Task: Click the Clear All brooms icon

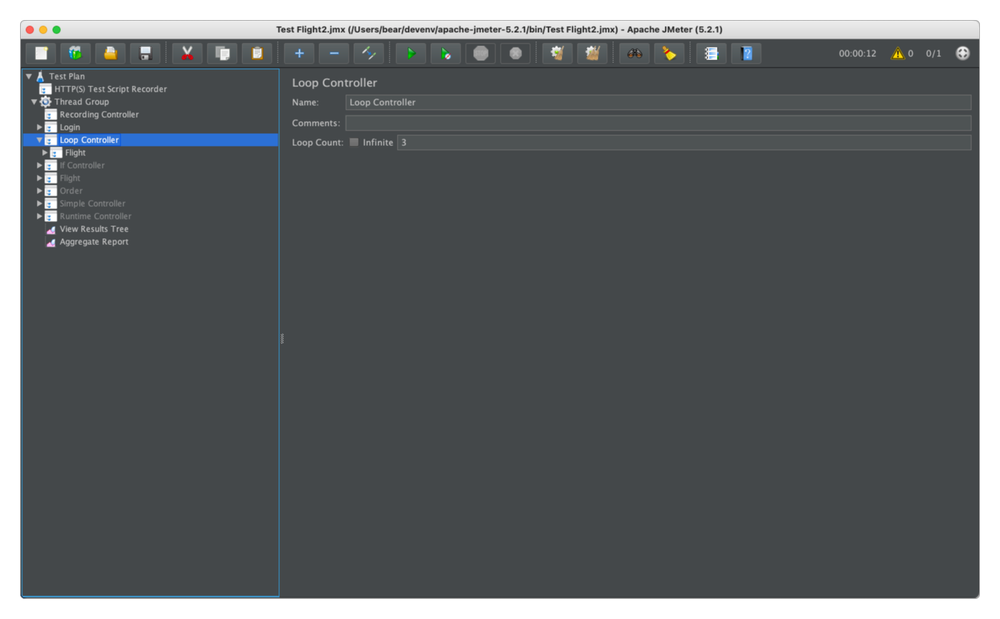Action: coord(592,54)
